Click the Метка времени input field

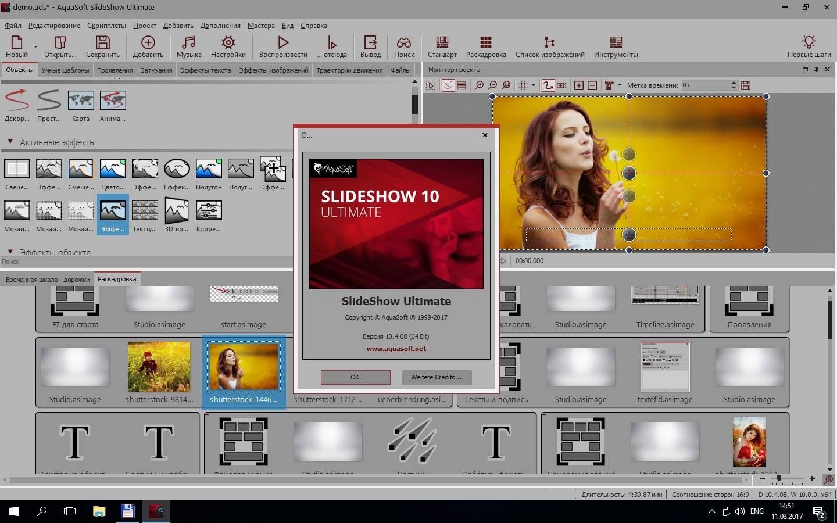point(705,85)
